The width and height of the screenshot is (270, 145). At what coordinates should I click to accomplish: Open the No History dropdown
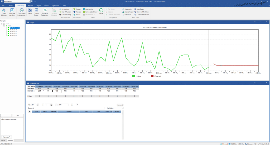pos(115,108)
